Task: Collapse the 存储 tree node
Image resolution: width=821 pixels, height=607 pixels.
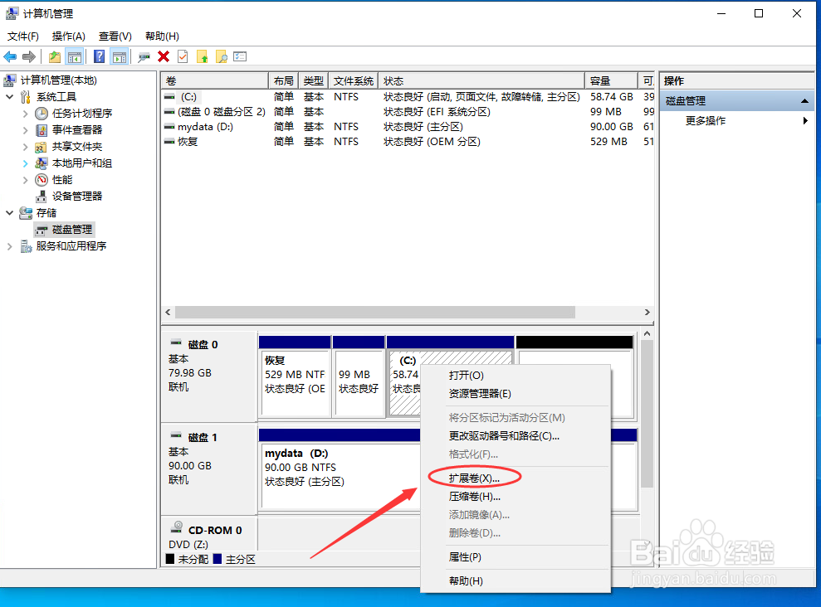Action: click(9, 213)
